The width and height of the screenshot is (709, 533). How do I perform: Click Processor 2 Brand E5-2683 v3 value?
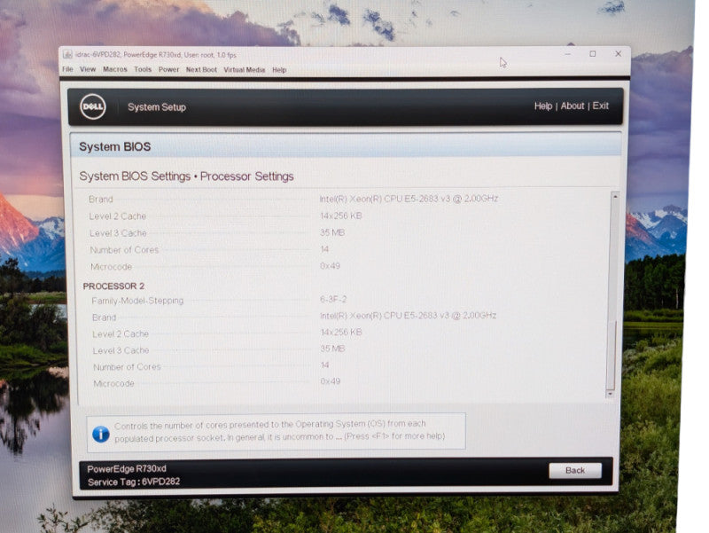tap(408, 316)
